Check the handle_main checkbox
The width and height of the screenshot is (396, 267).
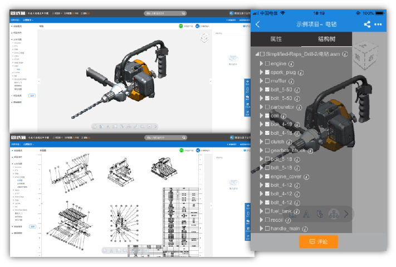coord(267,229)
